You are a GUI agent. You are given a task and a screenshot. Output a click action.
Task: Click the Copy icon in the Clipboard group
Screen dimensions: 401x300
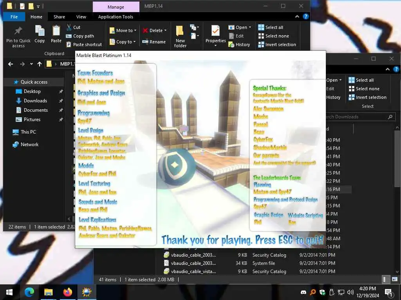(x=40, y=34)
